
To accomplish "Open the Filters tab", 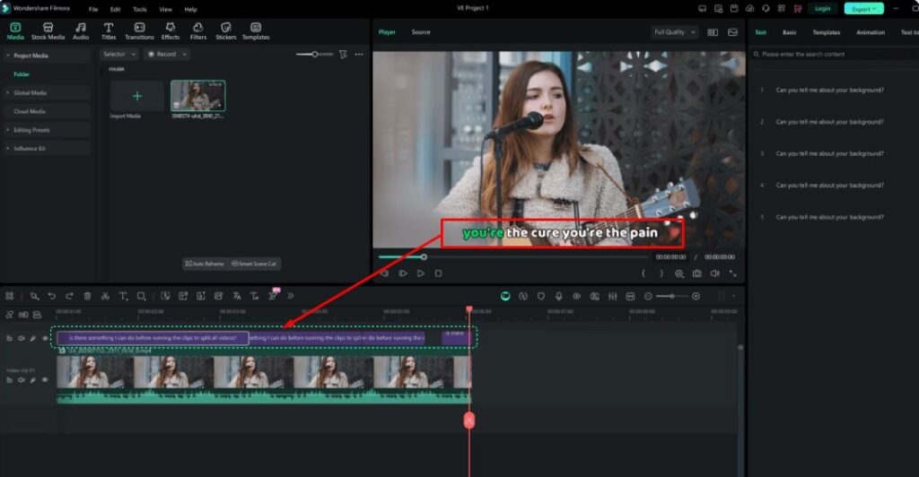I will pyautogui.click(x=198, y=31).
